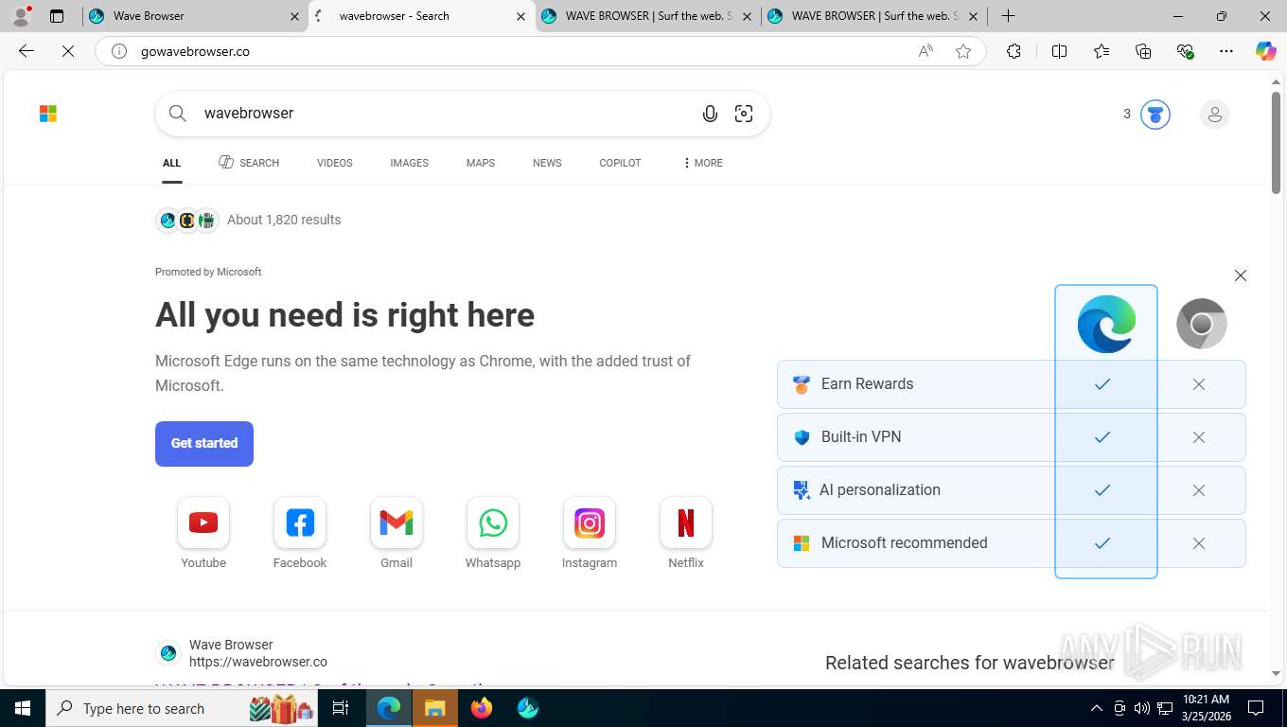Open the Facebook shortcut
The image size is (1287, 727).
(300, 533)
